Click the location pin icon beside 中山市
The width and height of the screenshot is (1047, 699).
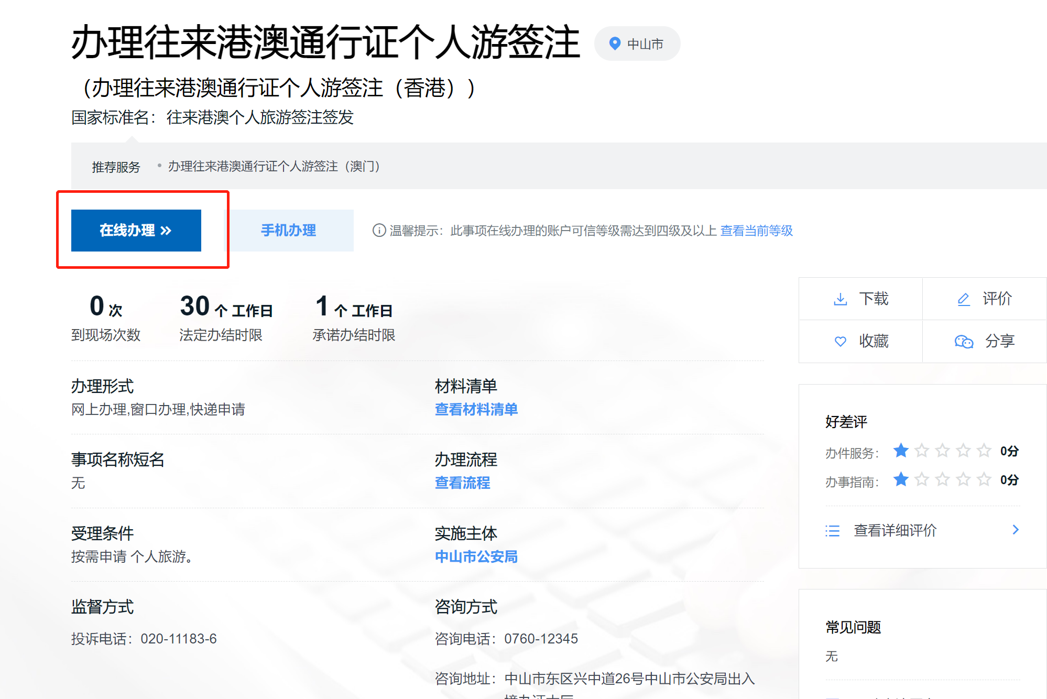point(615,43)
